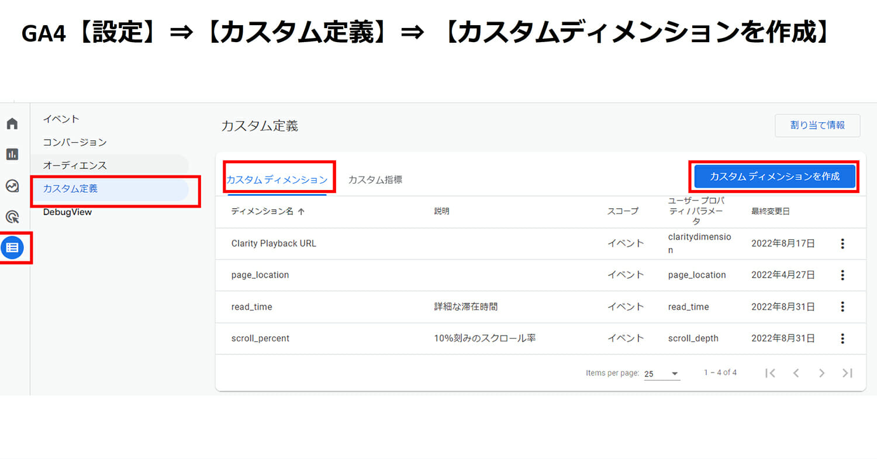Go to next page arrow
The image size is (877, 459).
821,373
